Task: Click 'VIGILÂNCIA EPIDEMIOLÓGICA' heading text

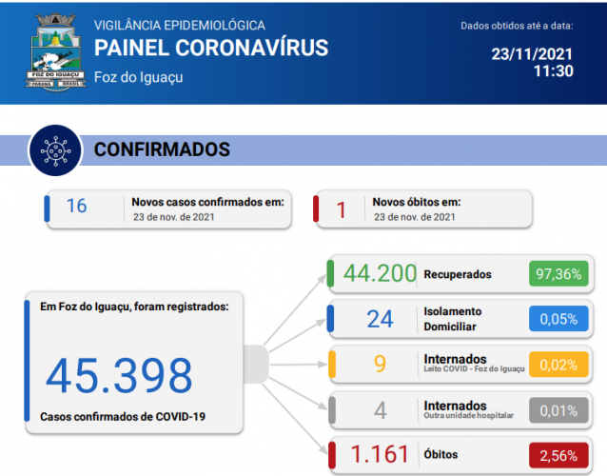Action: point(180,25)
